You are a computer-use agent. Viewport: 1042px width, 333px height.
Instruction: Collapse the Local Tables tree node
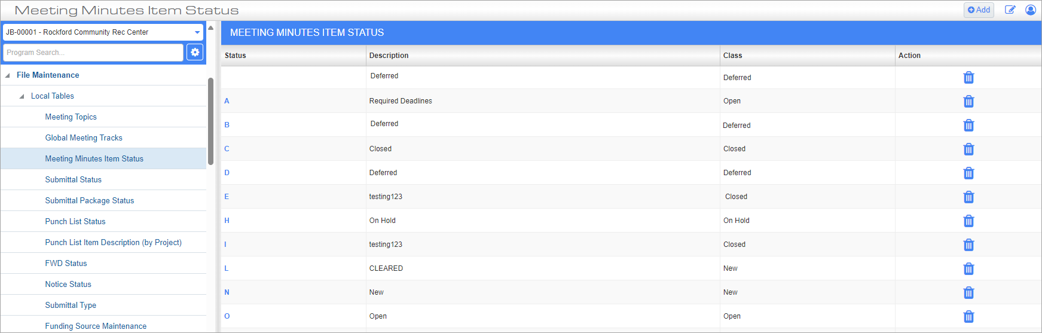point(22,96)
